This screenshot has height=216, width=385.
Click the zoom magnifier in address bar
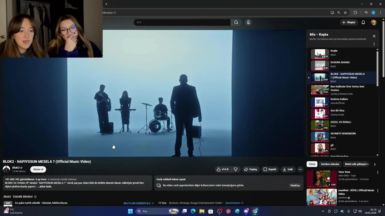[x=339, y=13]
